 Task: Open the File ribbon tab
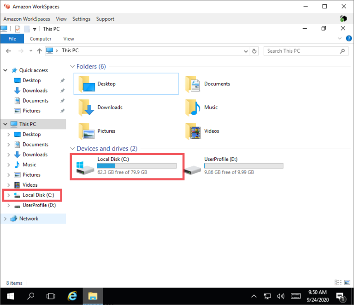click(12, 39)
